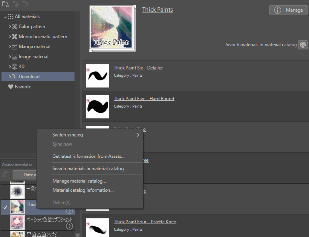Image resolution: width=309 pixels, height=237 pixels.
Task: Click the arrow on Thick Paints catalog row
Action: click(70, 211)
